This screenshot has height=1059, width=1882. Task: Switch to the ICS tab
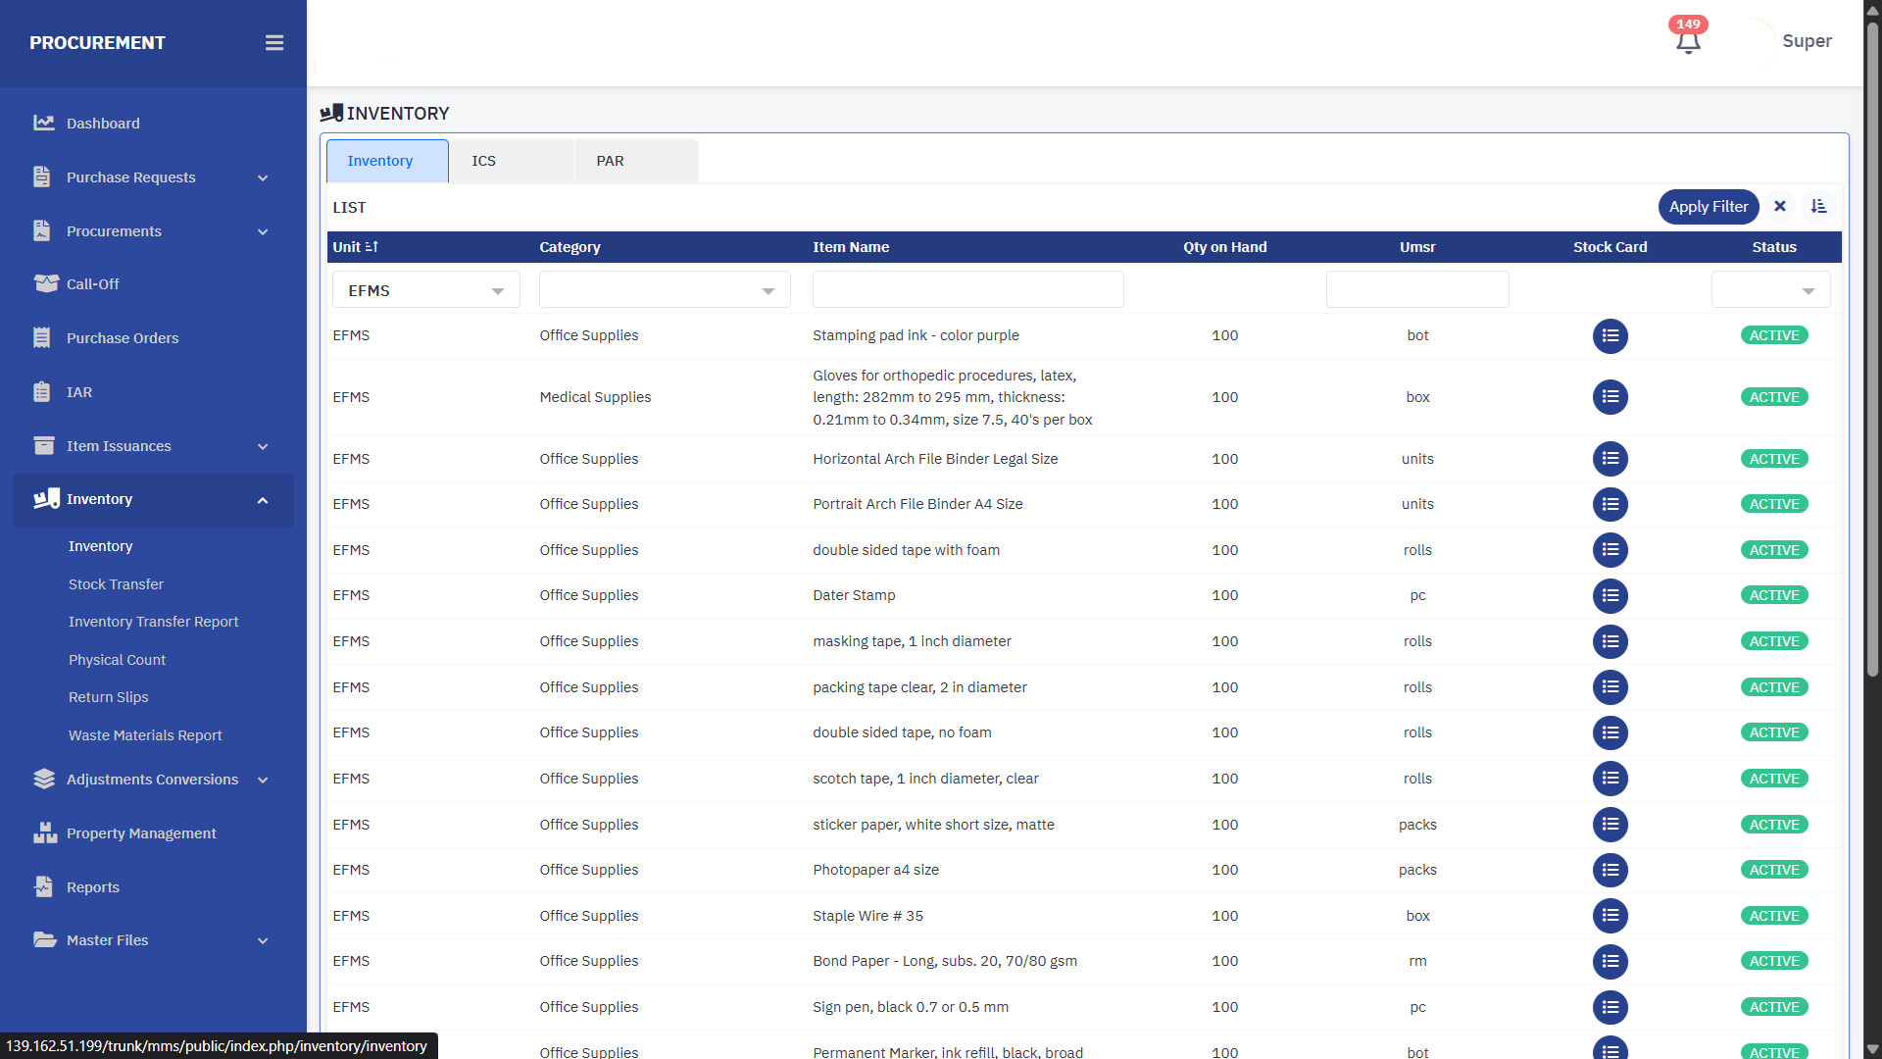pyautogui.click(x=484, y=161)
